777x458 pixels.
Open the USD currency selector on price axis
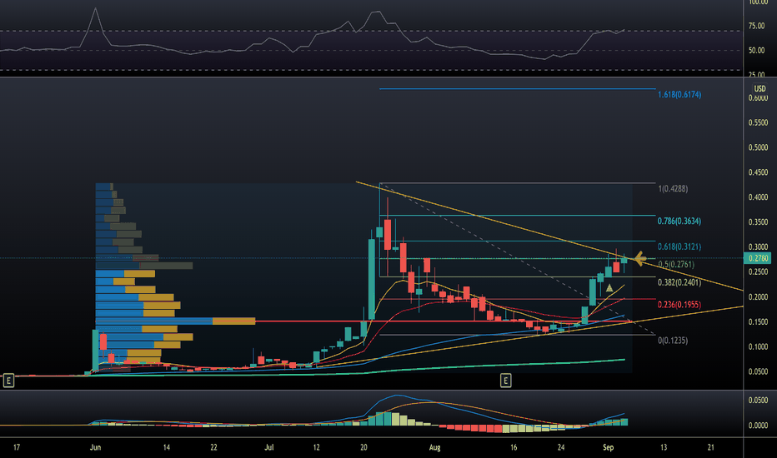[x=759, y=88]
